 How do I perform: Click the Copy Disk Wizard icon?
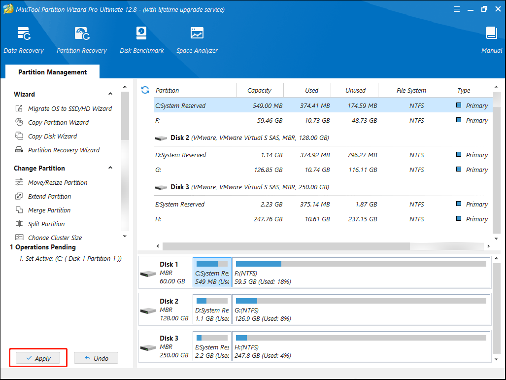(19, 136)
